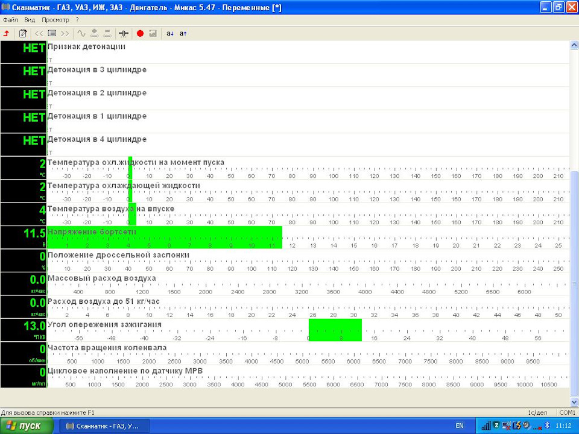Screen dimensions: 579x434
Task: Click the green 'Z' shield tray icon
Action: coord(496,425)
